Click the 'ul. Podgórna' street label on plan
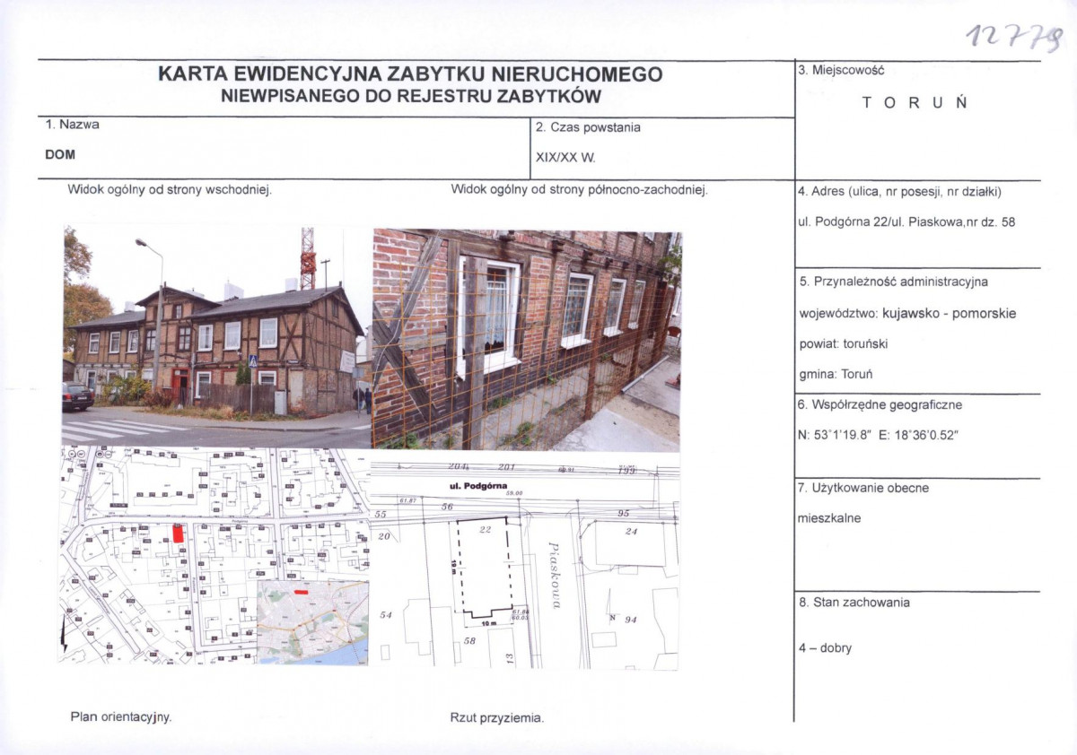The width and height of the screenshot is (1077, 755). coord(480,486)
